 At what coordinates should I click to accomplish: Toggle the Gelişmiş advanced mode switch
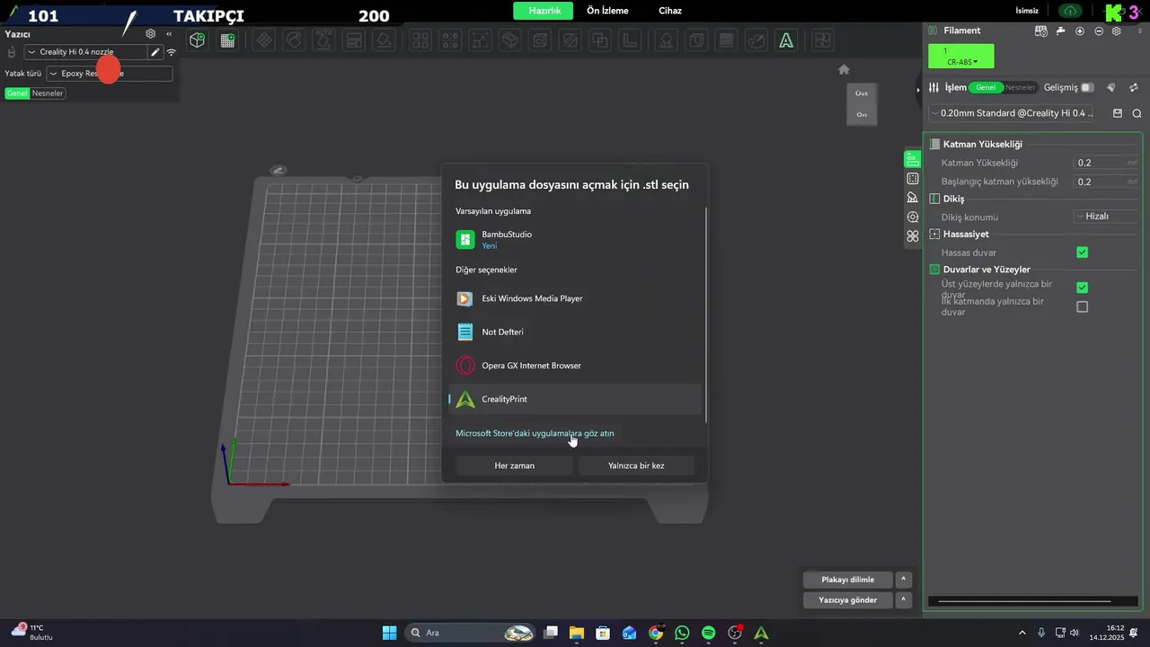point(1087,87)
